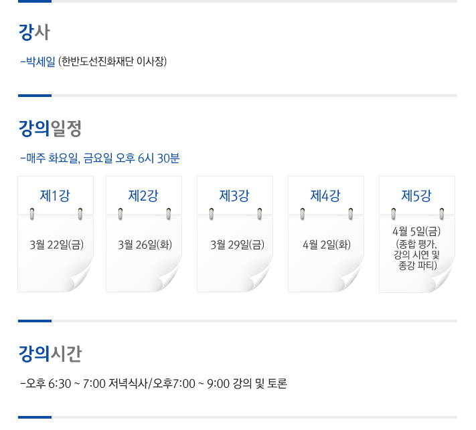The width and height of the screenshot is (476, 430).
Task: Click the 한반도선진화재단 이사장 title text
Action: pyautogui.click(x=112, y=62)
